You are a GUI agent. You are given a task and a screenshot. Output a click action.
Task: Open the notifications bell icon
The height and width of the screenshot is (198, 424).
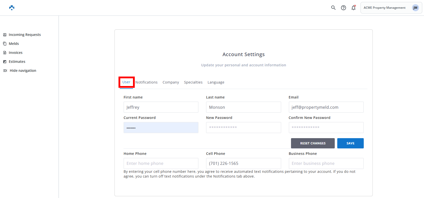[x=353, y=8]
